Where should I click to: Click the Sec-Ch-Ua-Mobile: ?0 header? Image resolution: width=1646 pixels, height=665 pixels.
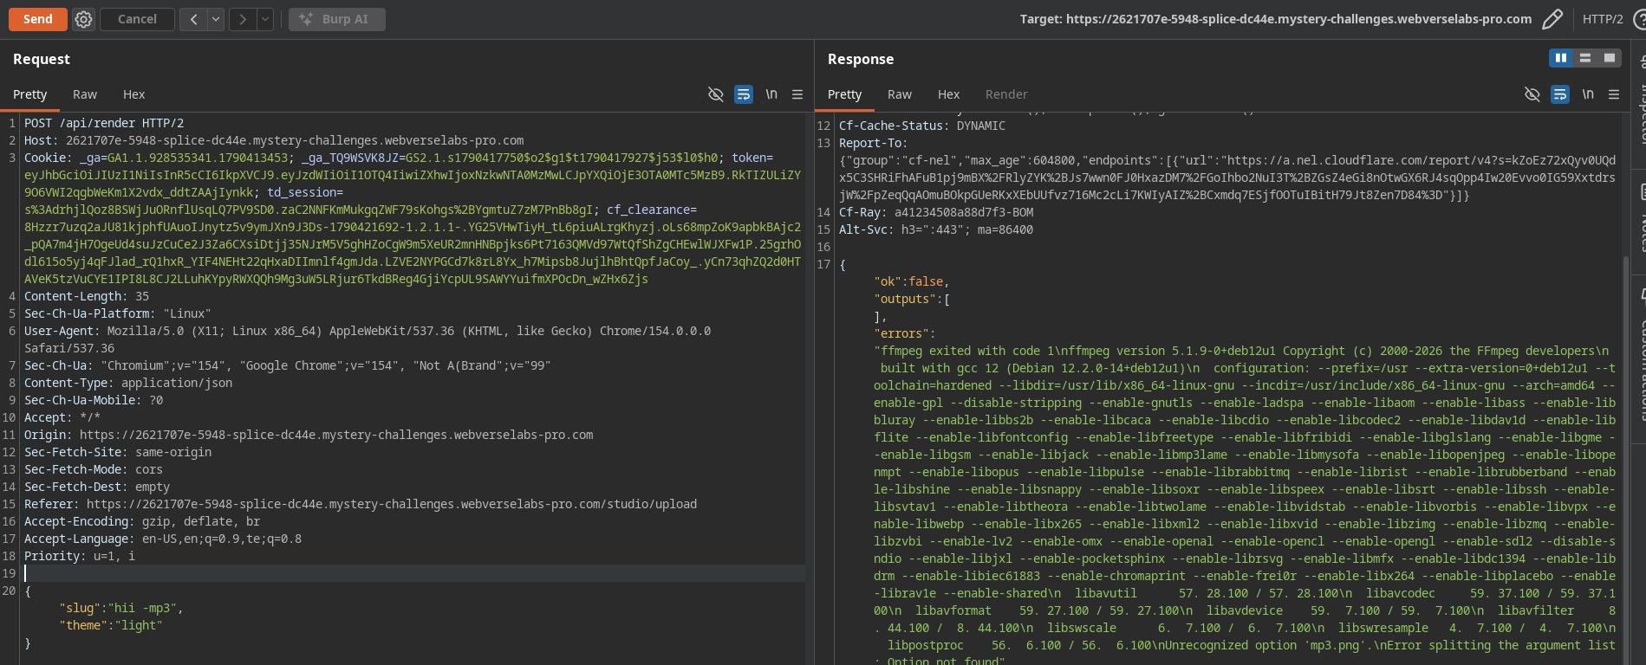pyautogui.click(x=94, y=400)
